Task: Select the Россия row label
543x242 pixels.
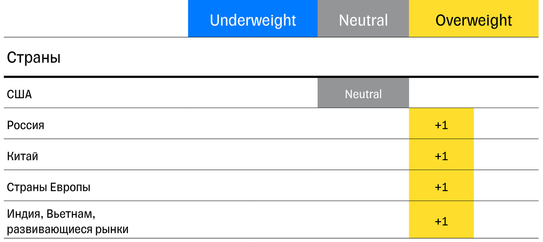Action: tap(26, 125)
